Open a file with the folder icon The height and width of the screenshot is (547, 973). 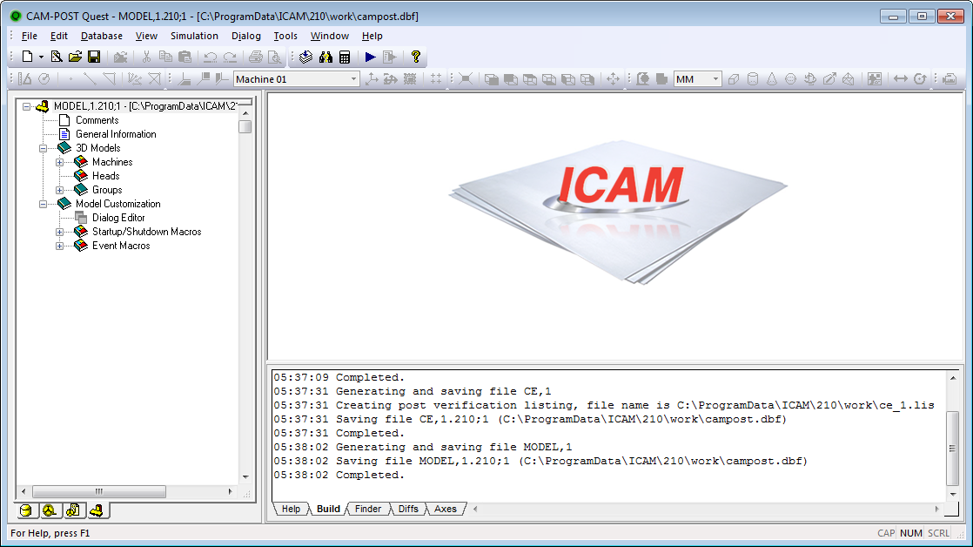[x=75, y=57]
